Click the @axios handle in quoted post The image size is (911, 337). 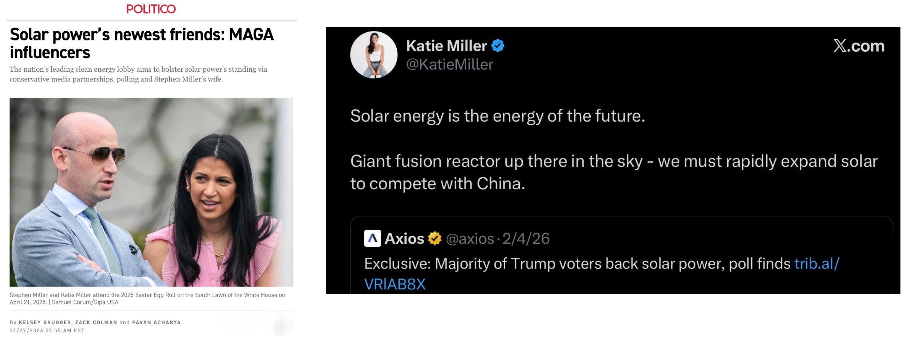click(470, 239)
